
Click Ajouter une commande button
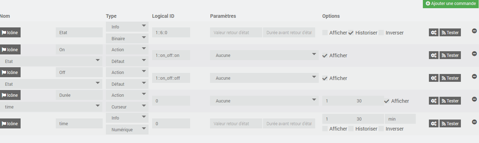(451, 4)
